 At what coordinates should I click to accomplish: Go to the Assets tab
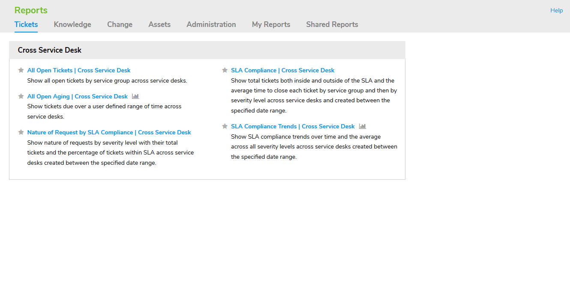coord(159,24)
